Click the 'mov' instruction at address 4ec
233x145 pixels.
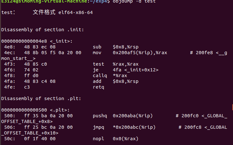point(97,53)
